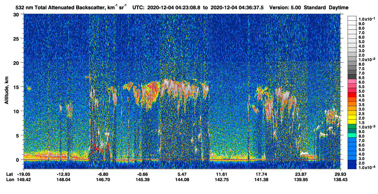This screenshot has height=194, width=378.
Task: Click the end time "2020-12-04 04:36:37.5"
Action: pyautogui.click(x=237, y=8)
